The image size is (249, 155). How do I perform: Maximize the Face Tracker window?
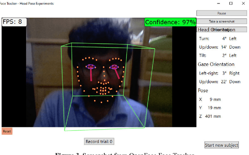coord(231,3)
